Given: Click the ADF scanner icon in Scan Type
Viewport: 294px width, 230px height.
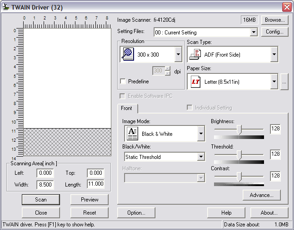Looking at the screenshot, I should (195, 54).
